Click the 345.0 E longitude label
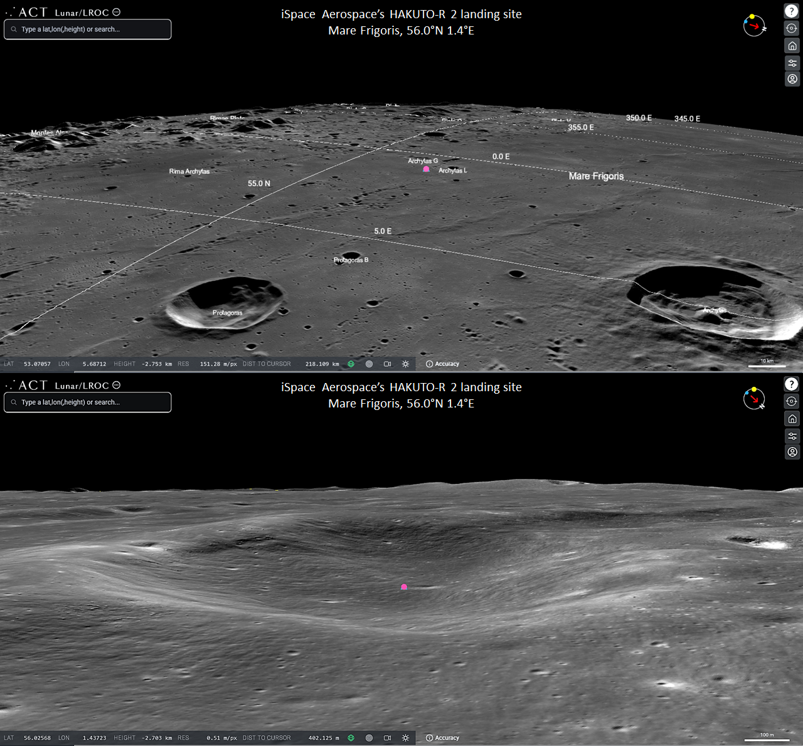The image size is (803, 746). [688, 118]
